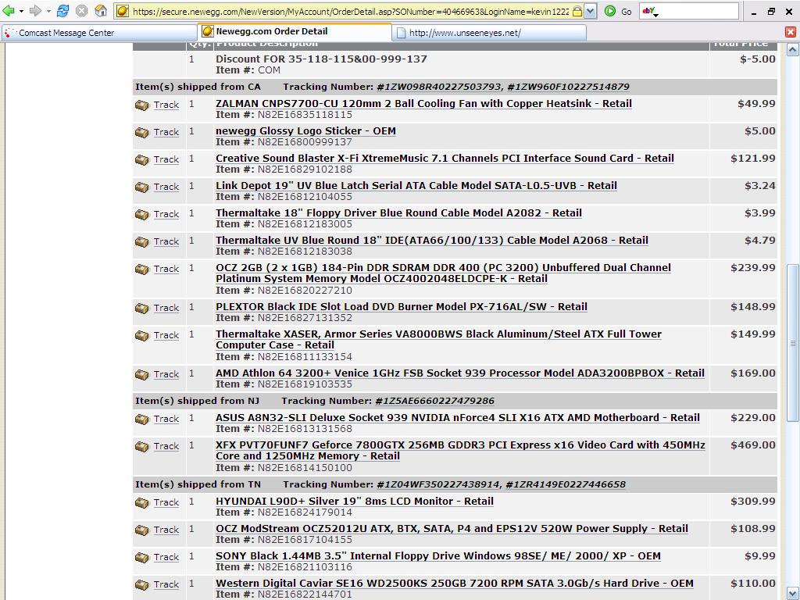Click Item # N82E16820227210 text

284,291
